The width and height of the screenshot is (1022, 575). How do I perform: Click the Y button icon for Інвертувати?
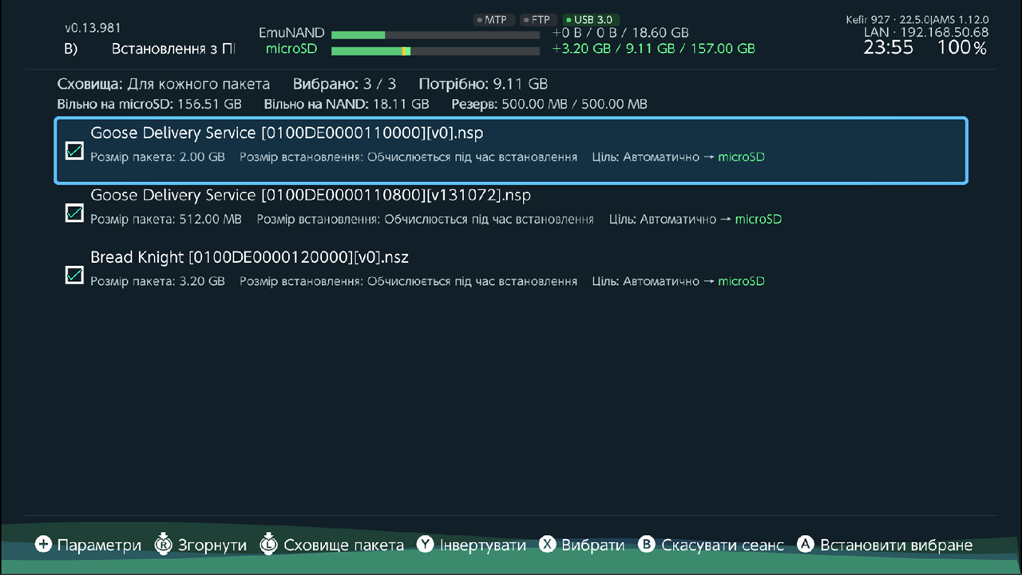[426, 545]
